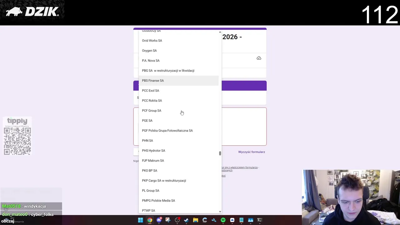Select PHS Hydrotor SA
This screenshot has height=225, width=400.
pyautogui.click(x=178, y=151)
